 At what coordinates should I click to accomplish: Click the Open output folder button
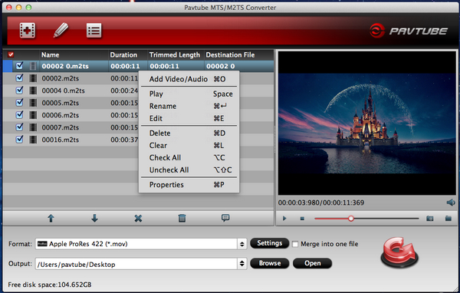(x=312, y=263)
